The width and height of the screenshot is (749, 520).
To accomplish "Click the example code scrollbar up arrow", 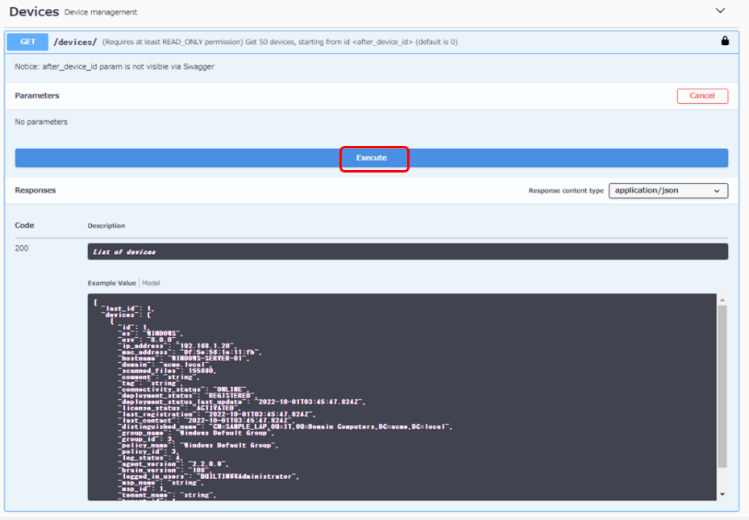I will 722,299.
